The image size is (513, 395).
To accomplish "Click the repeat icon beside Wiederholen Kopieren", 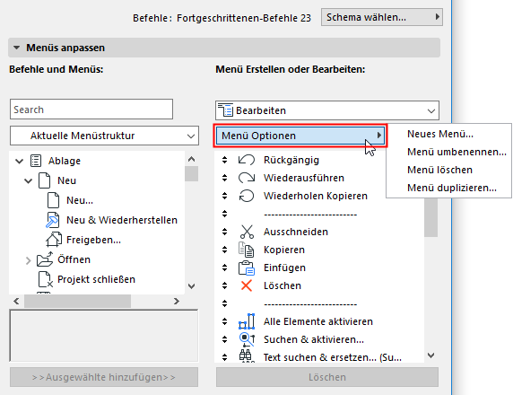I will coord(247,196).
